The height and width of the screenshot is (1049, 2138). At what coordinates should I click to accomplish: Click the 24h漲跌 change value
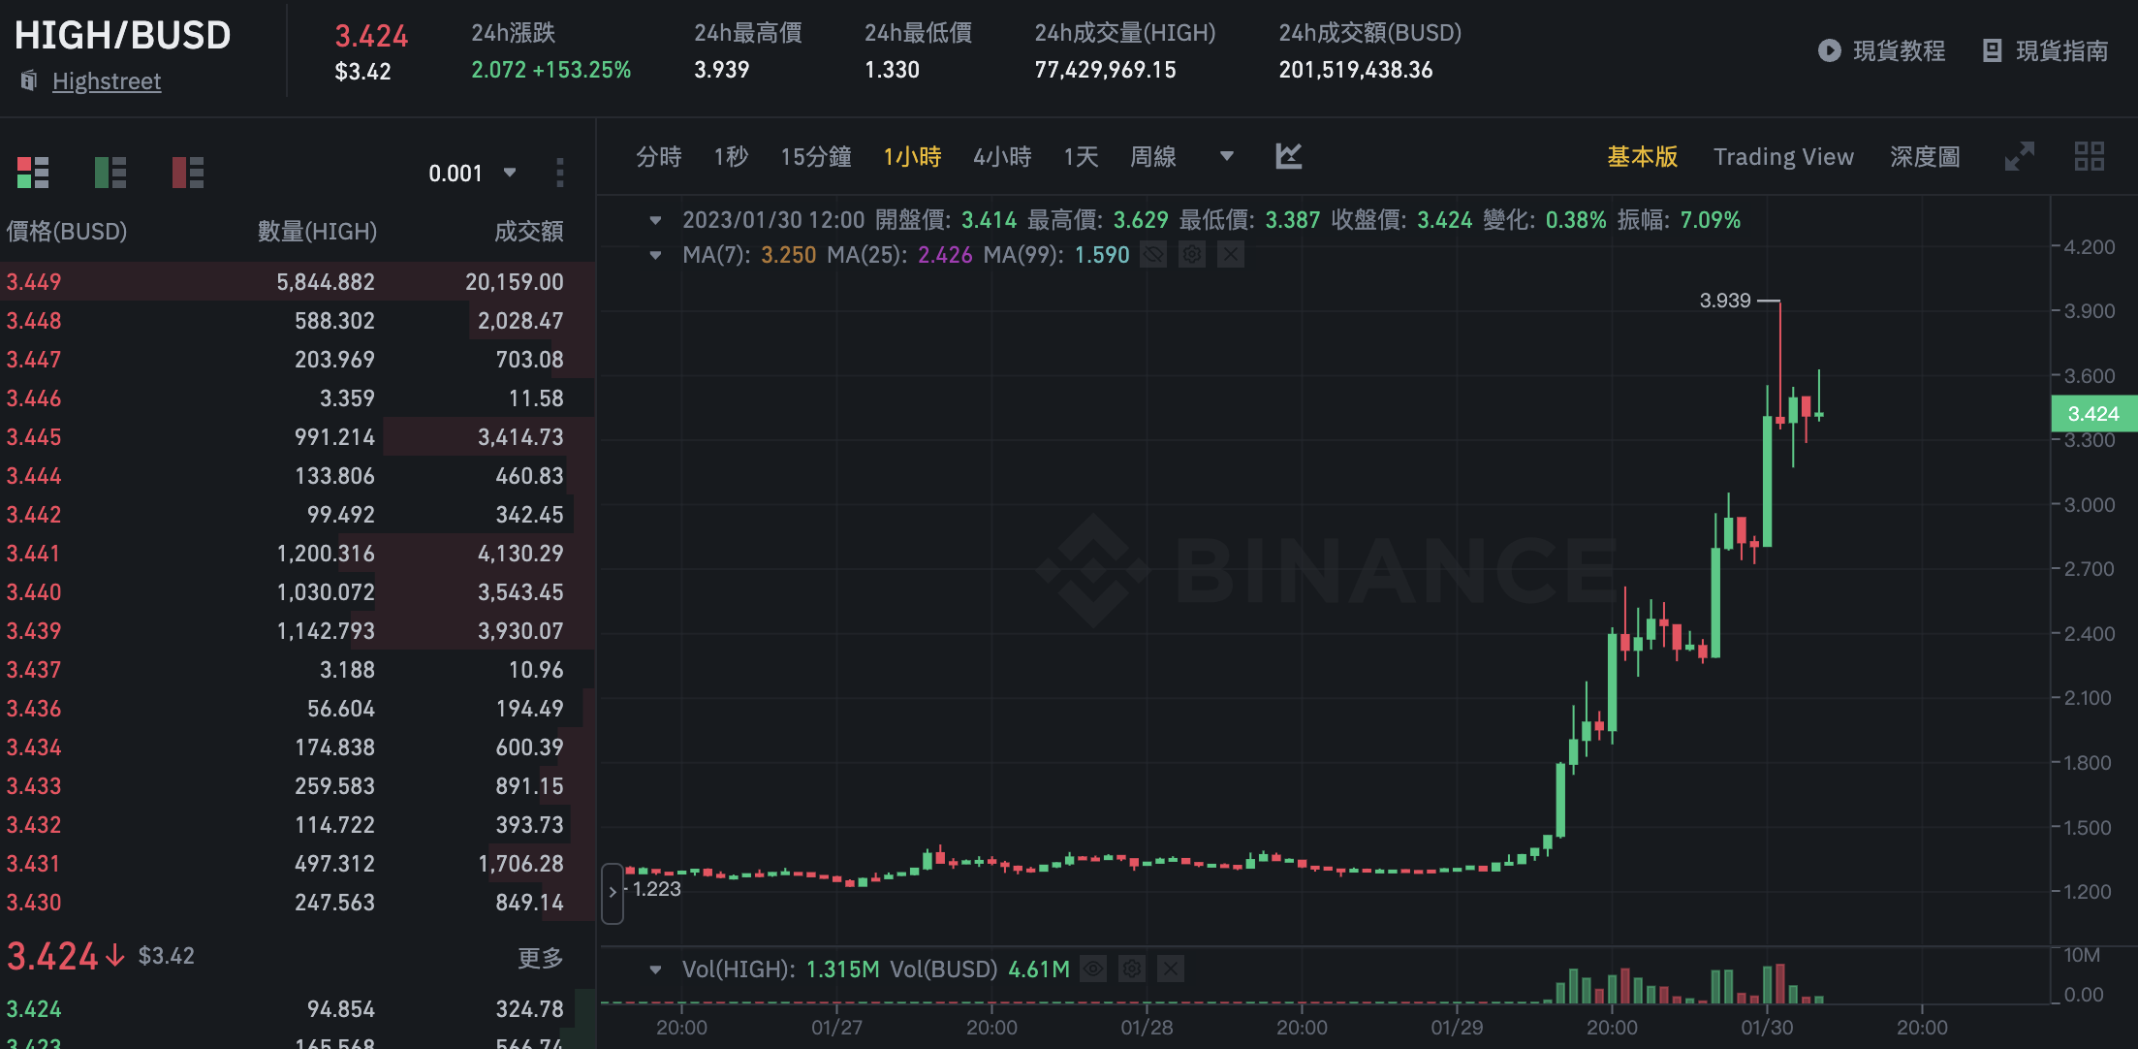(550, 70)
